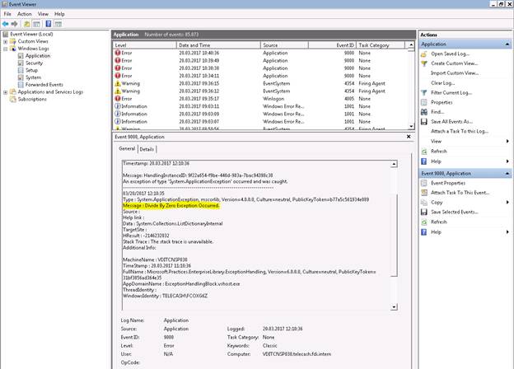514x369 pixels.
Task: Open the Help menu
Action: tap(59, 14)
